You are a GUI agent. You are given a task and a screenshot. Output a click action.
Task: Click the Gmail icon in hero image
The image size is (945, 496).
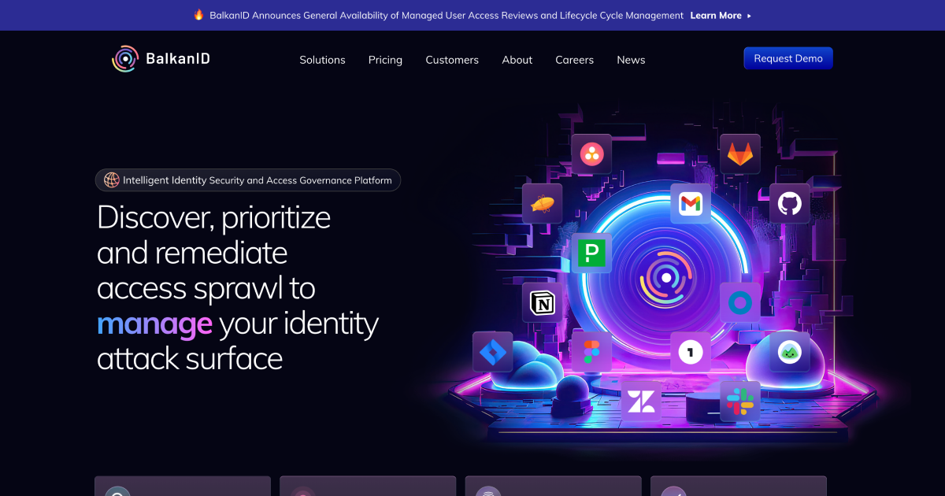point(691,204)
